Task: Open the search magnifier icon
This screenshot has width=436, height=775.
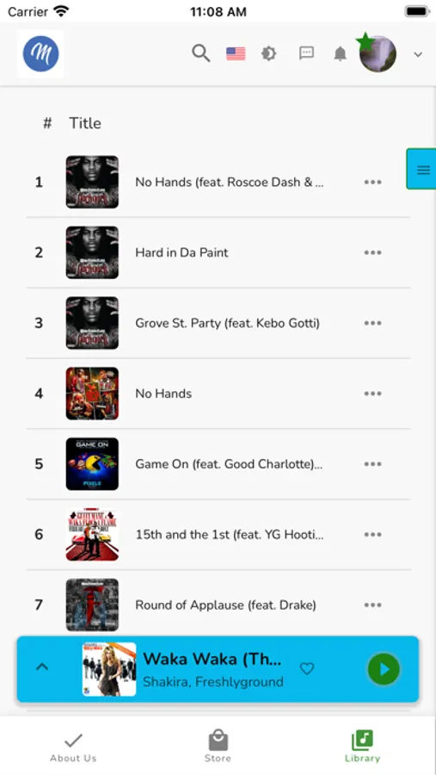Action: pyautogui.click(x=201, y=53)
